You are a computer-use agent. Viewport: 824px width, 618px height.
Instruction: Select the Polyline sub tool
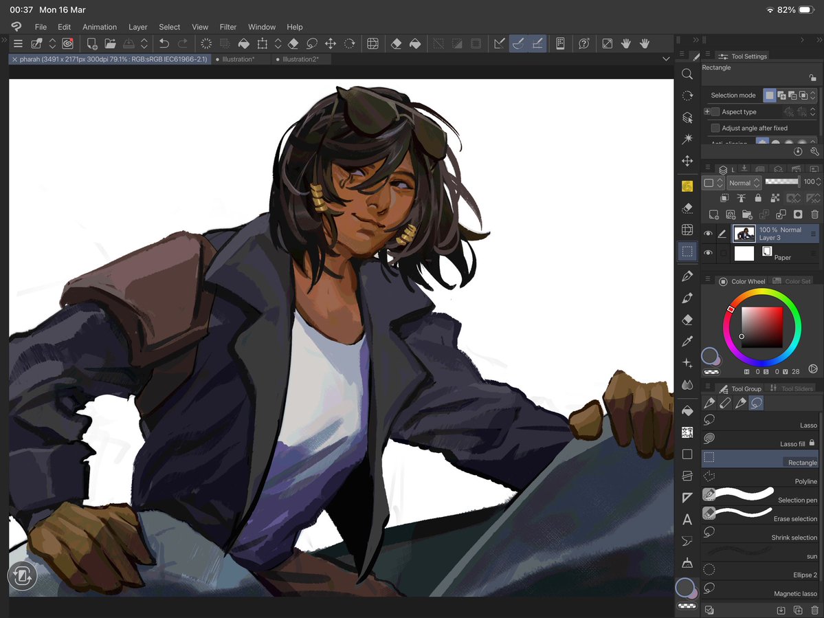(x=760, y=477)
